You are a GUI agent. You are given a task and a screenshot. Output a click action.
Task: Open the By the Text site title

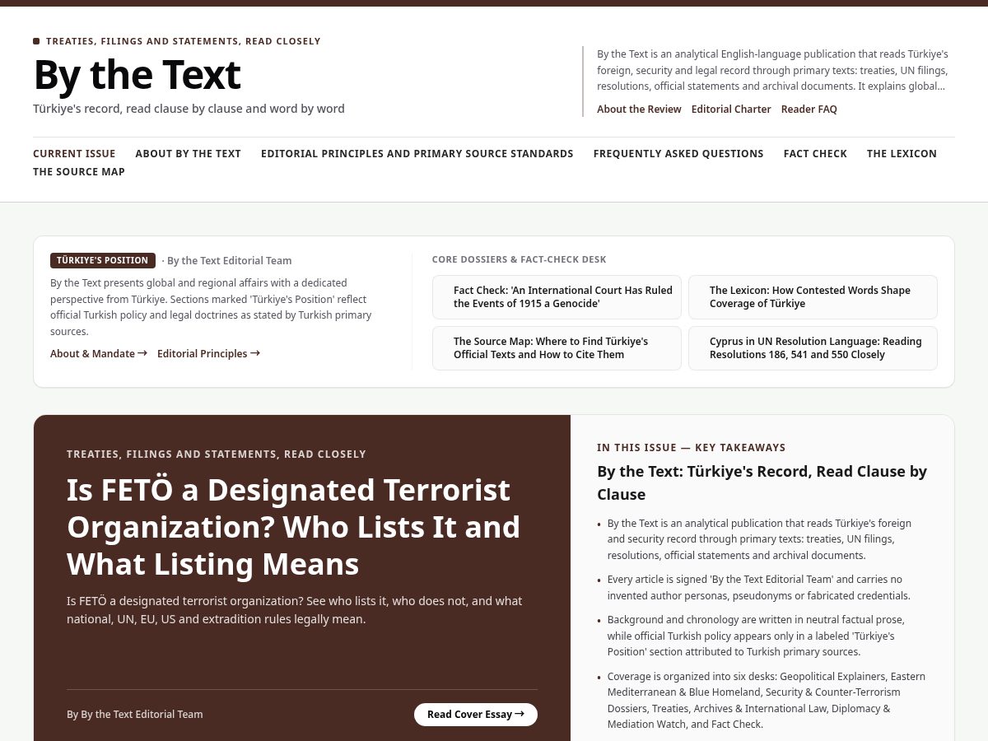(x=137, y=74)
